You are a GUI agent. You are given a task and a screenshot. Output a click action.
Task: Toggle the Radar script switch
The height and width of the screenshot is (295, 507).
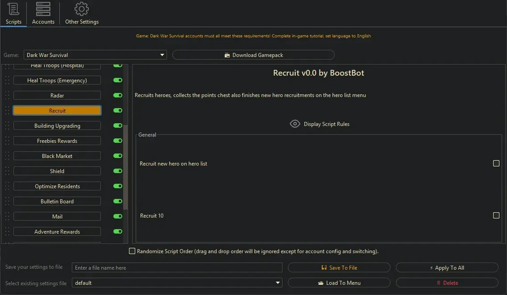point(118,95)
